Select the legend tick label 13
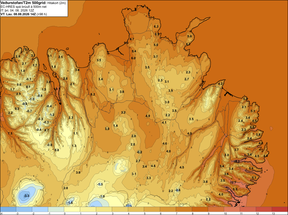 pyautogui.click(x=273, y=213)
